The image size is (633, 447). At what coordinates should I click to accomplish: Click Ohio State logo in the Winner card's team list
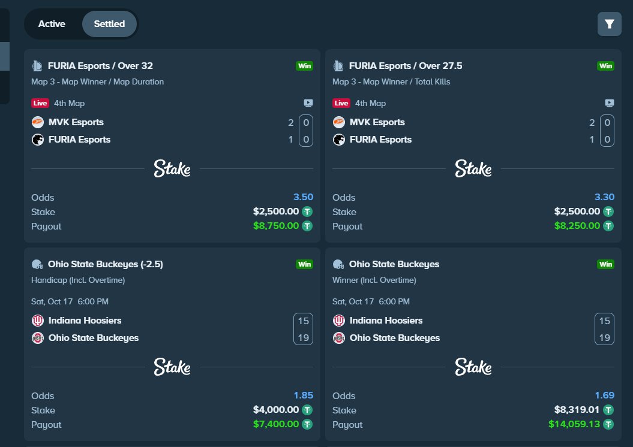[339, 338]
